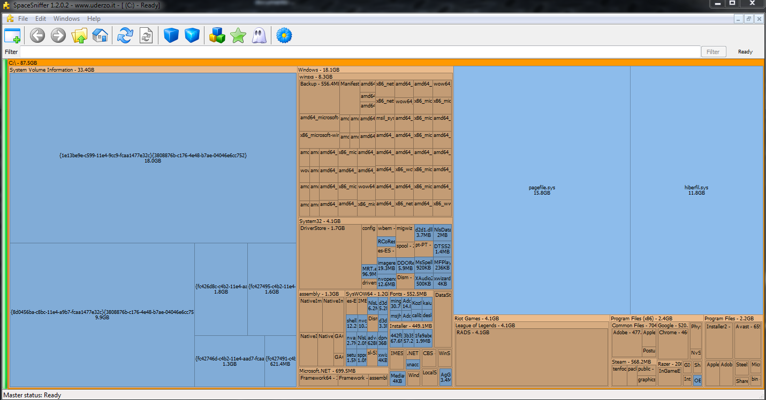Screen dimensions: 766x400
Task: Click the SpaceSniffer icon beside File menu
Action: click(x=10, y=19)
